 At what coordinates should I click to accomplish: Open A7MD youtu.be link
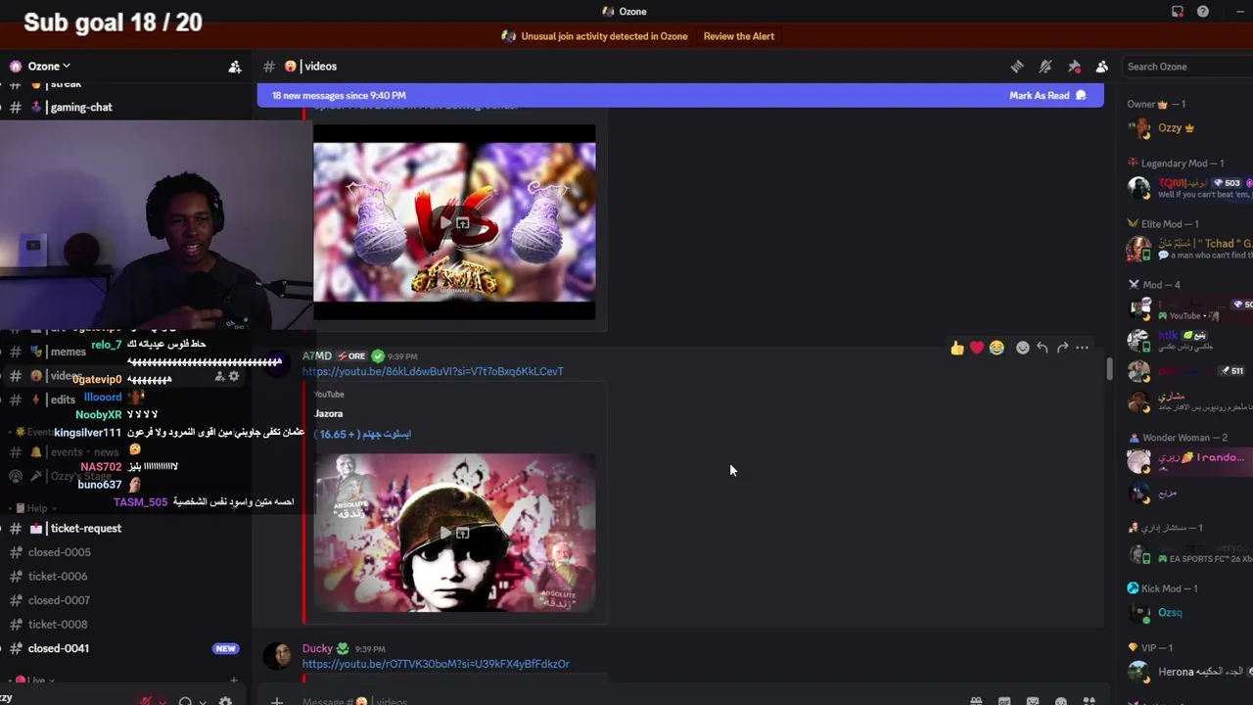(x=433, y=372)
